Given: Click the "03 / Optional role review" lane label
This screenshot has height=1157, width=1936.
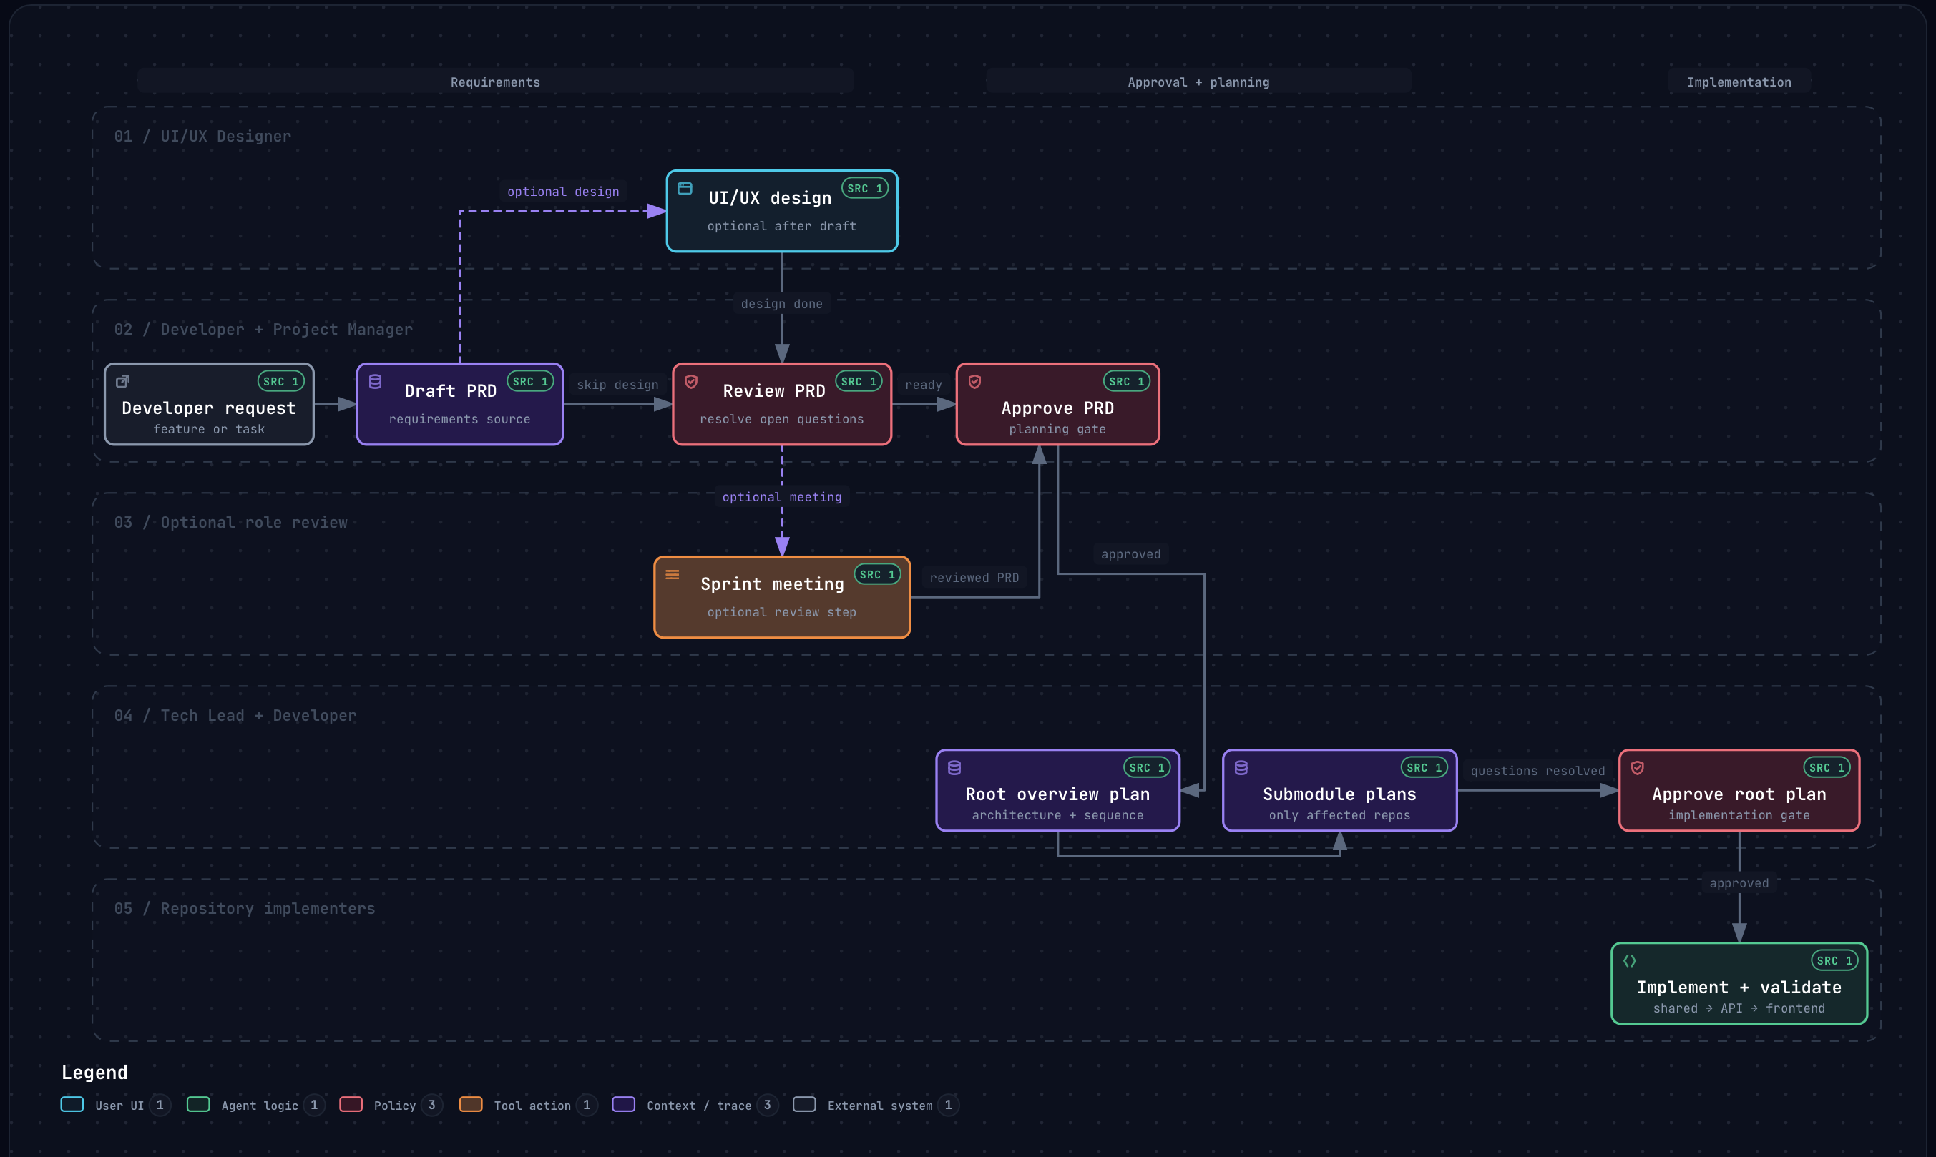Looking at the screenshot, I should pos(231,522).
